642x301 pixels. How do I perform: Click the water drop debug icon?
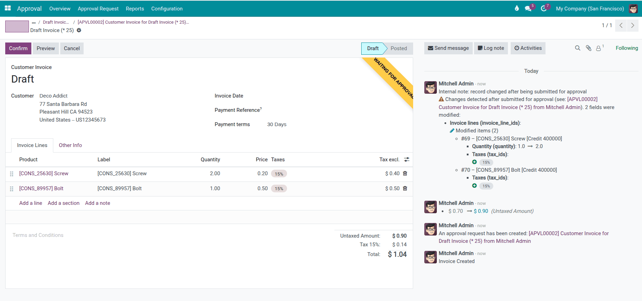pos(517,8)
